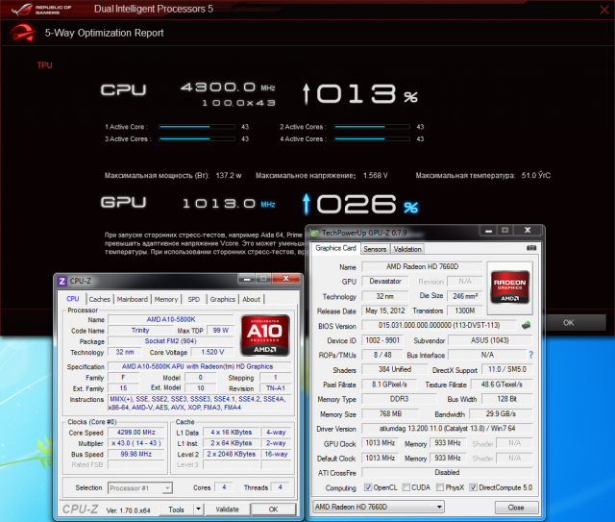Click the GPU 1013.0 MHz frequency readout

[x=229, y=203]
